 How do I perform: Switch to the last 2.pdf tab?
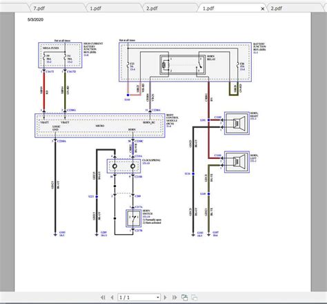tap(276, 8)
